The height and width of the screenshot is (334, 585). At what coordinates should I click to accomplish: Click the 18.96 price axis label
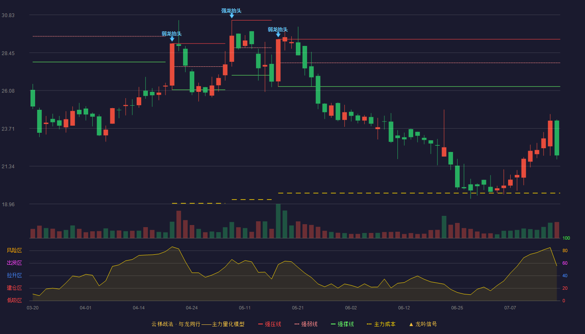[x=8, y=204]
